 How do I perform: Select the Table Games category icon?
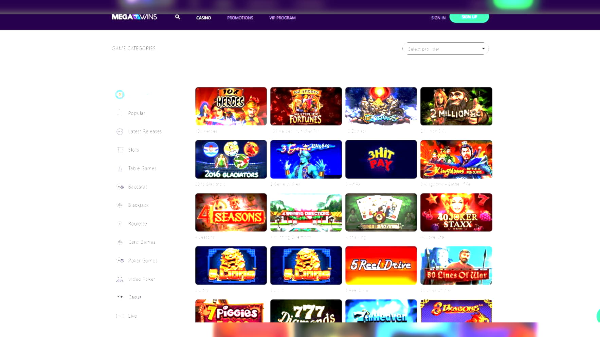pos(120,168)
